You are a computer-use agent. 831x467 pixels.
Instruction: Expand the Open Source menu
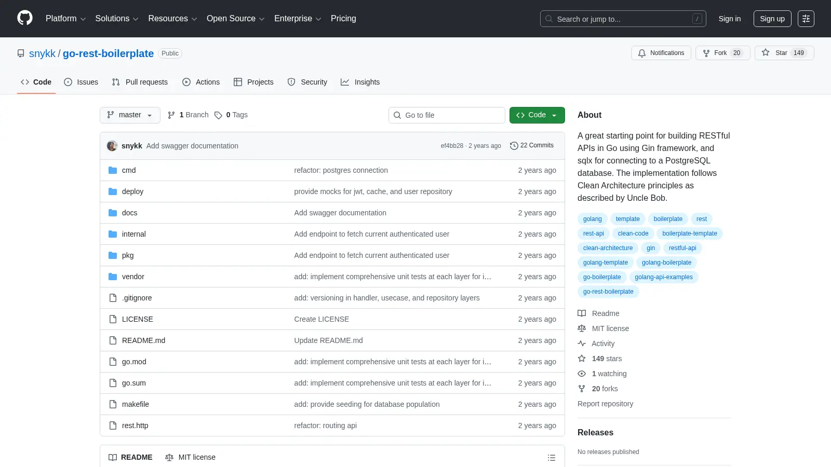[236, 19]
